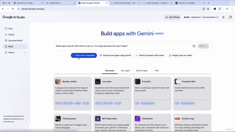The height and width of the screenshot is (132, 235).
Task: Switch to the FAQ tab
Action: pos(157,71)
